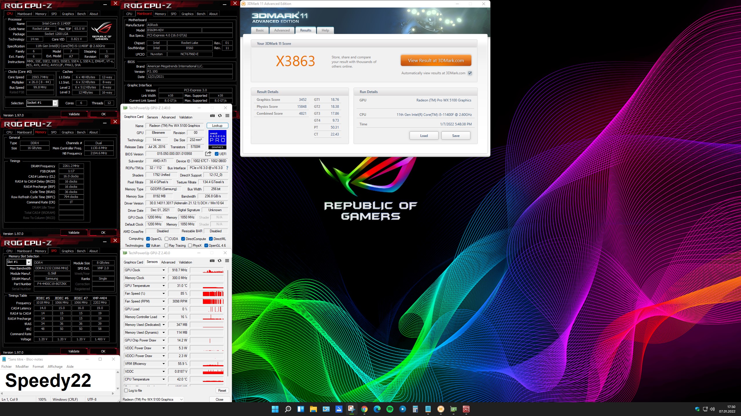
Task: Click the camera icon in GPU-Z Sensors window
Action: [212, 261]
